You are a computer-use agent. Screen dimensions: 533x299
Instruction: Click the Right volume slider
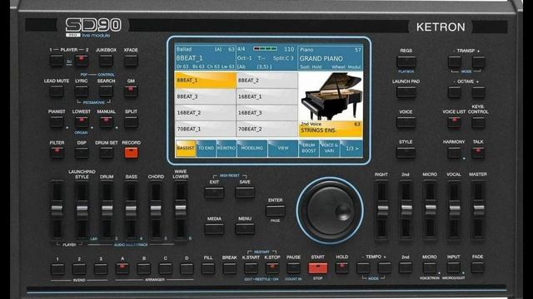[382, 208]
